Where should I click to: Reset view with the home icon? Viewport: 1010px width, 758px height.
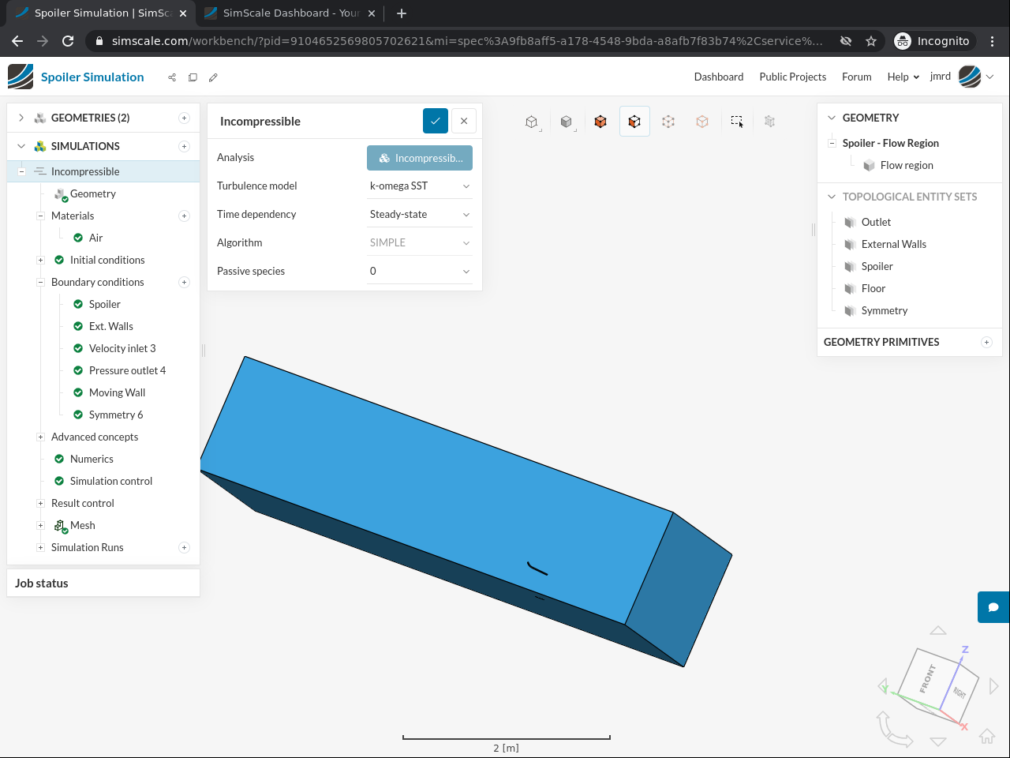[986, 737]
